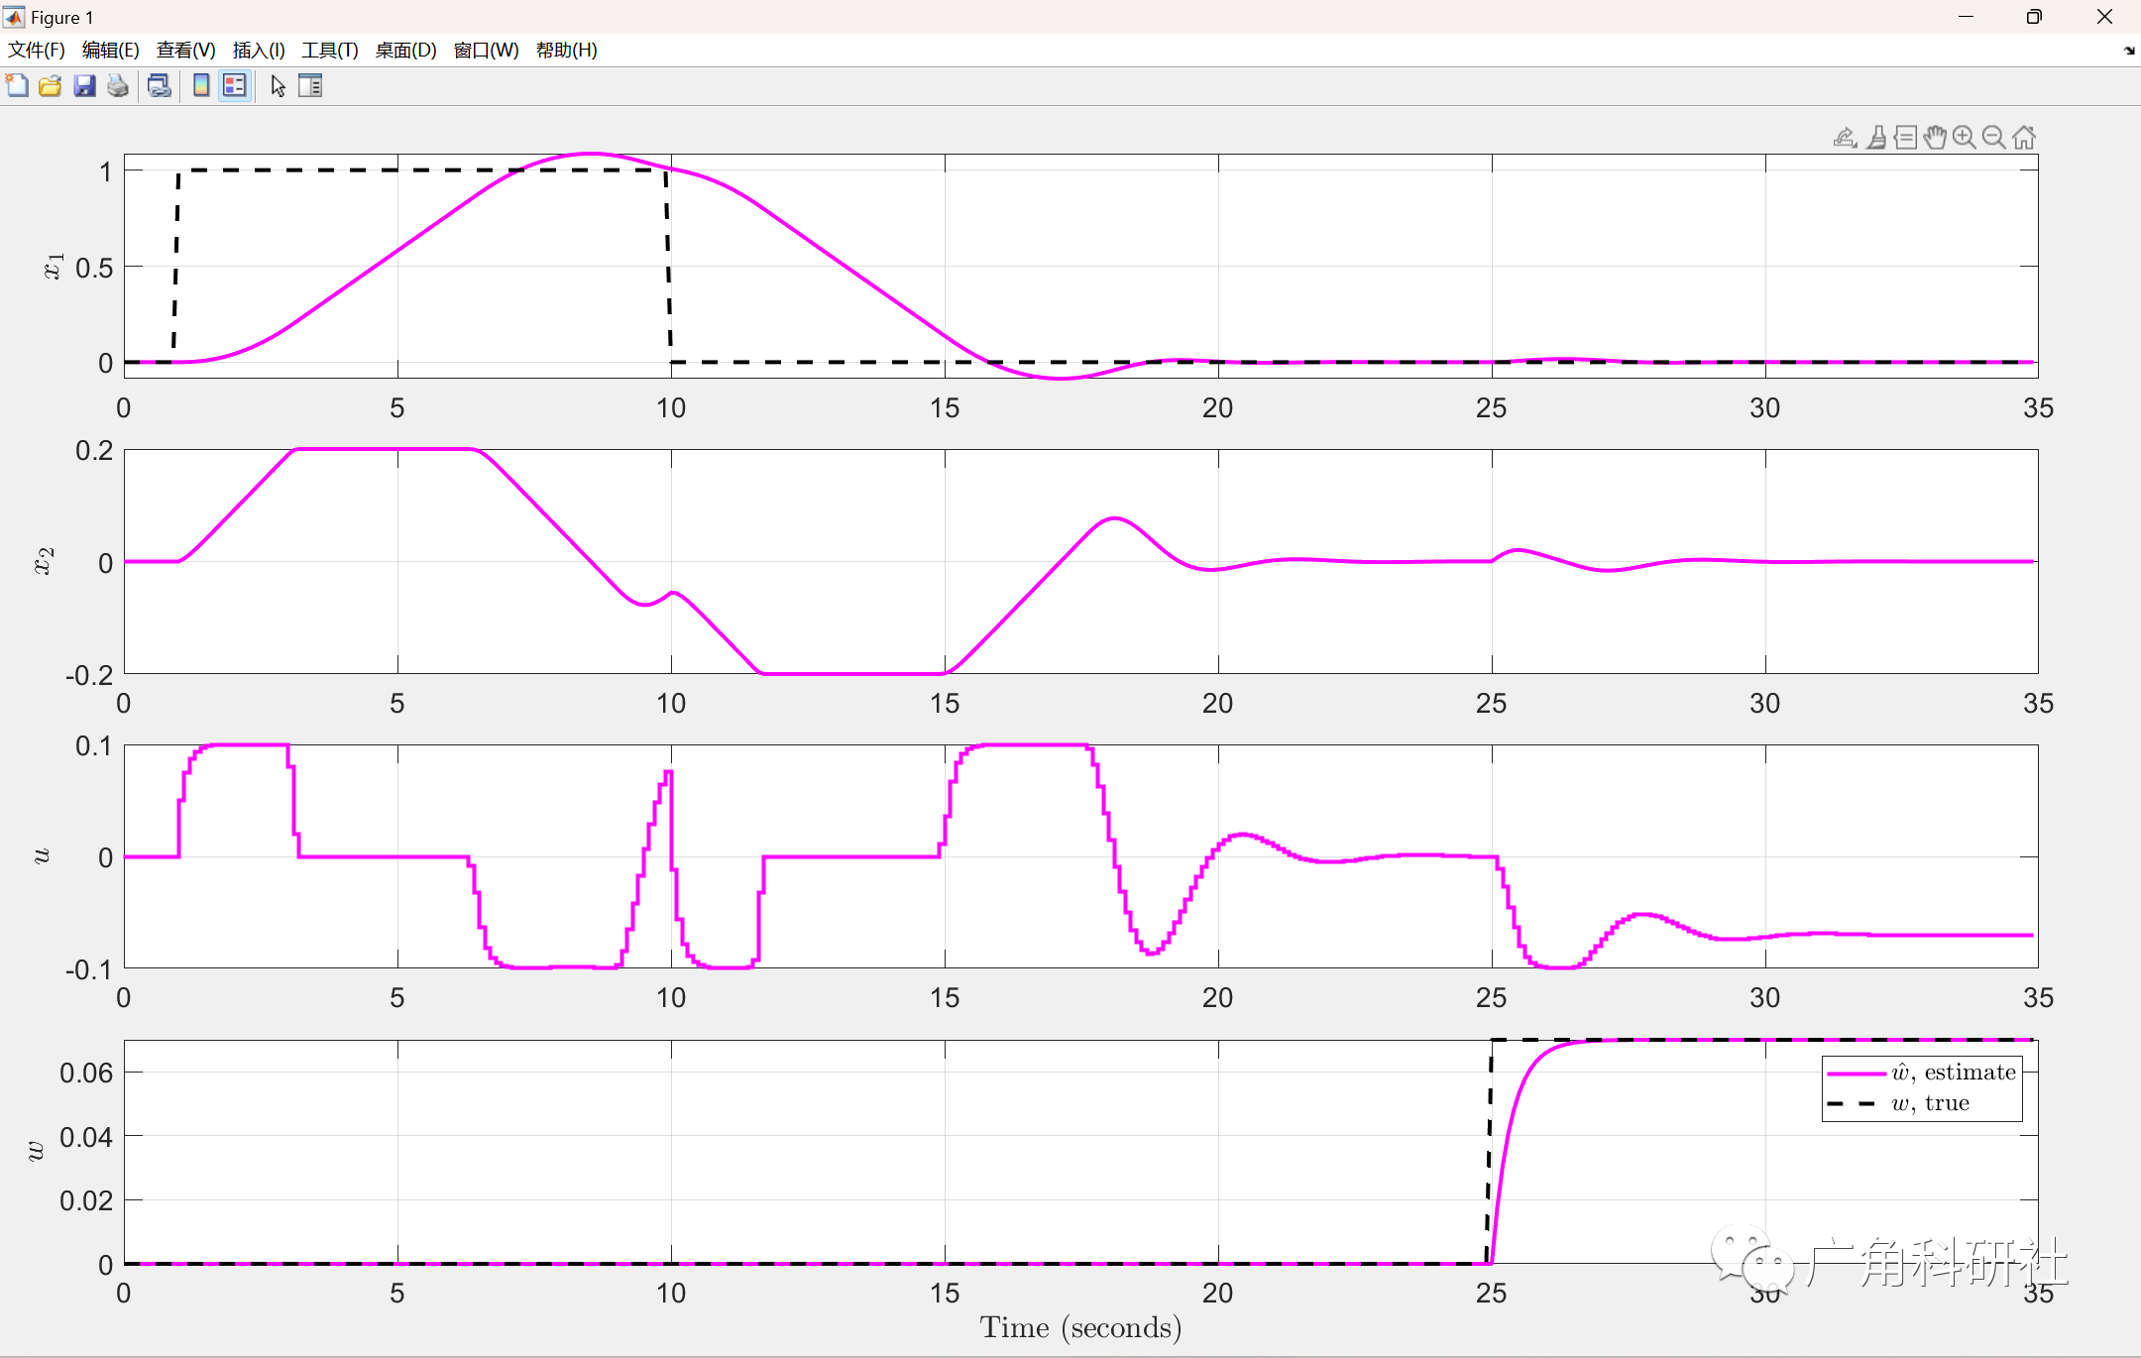The image size is (2141, 1358).
Task: Restore view with the Home icon
Action: [2024, 138]
